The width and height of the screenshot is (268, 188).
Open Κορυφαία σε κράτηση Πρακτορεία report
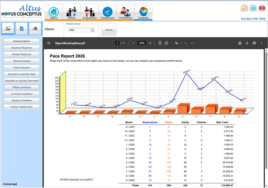point(22,81)
